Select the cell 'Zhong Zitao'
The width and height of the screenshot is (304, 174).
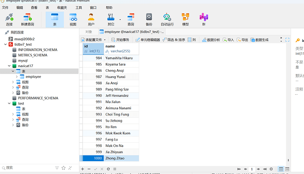coord(121,158)
